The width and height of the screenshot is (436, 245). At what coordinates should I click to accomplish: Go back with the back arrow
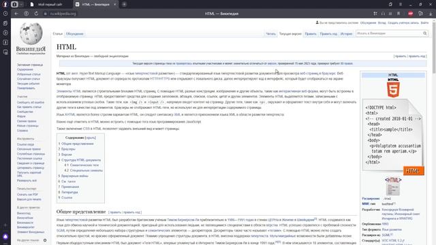tap(16, 14)
